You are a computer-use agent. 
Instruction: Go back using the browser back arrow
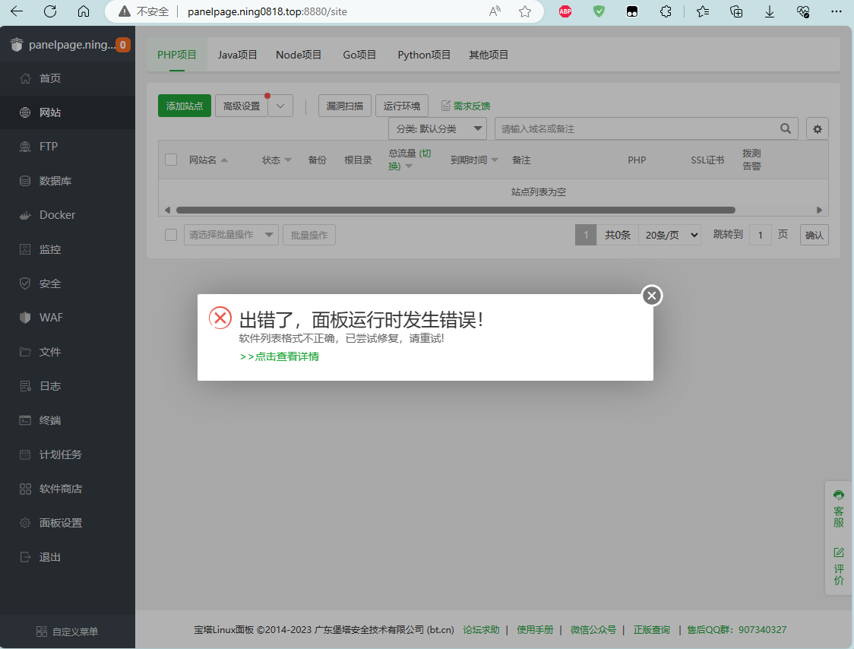(x=17, y=11)
